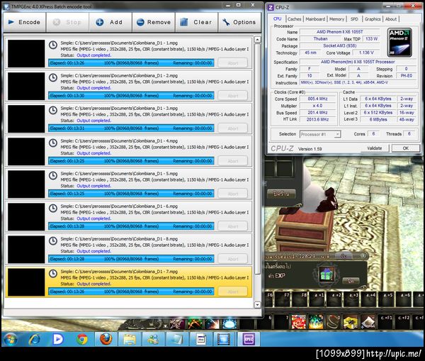
Task: Click the bin icon on the Clear button
Action: pyautogui.click(x=184, y=22)
